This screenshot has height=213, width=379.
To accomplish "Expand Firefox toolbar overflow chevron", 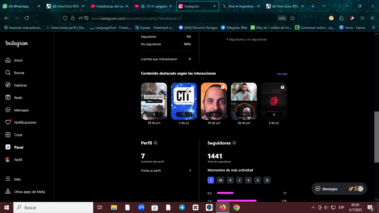I will tap(362, 18).
